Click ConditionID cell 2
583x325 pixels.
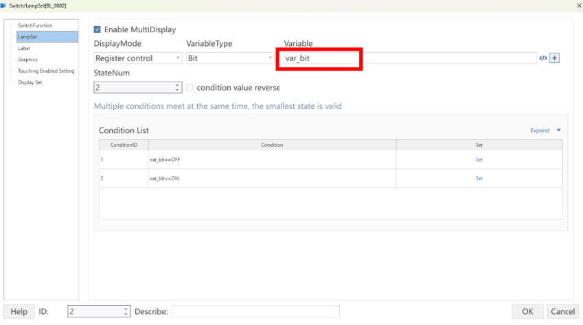(124, 179)
